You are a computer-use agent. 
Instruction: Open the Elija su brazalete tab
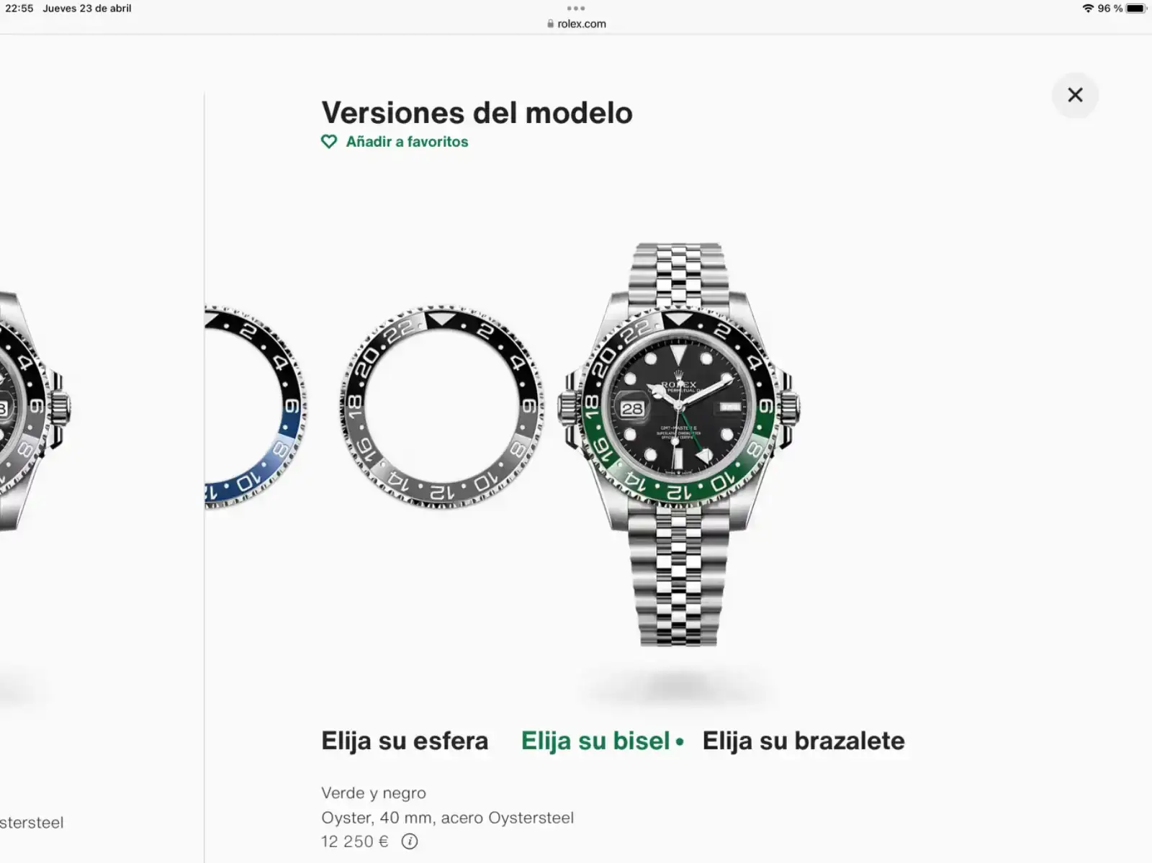[804, 741]
